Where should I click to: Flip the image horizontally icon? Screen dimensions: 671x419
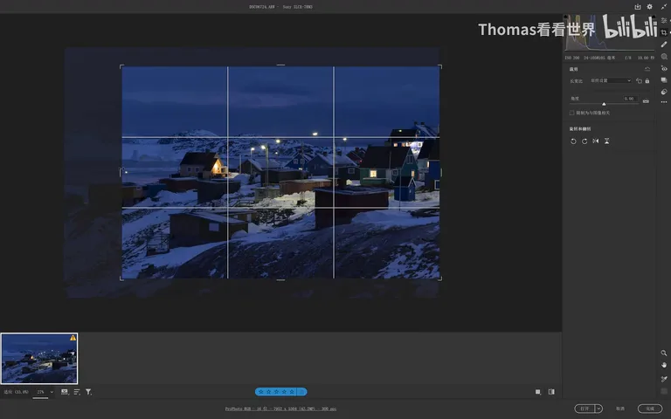[x=596, y=141]
